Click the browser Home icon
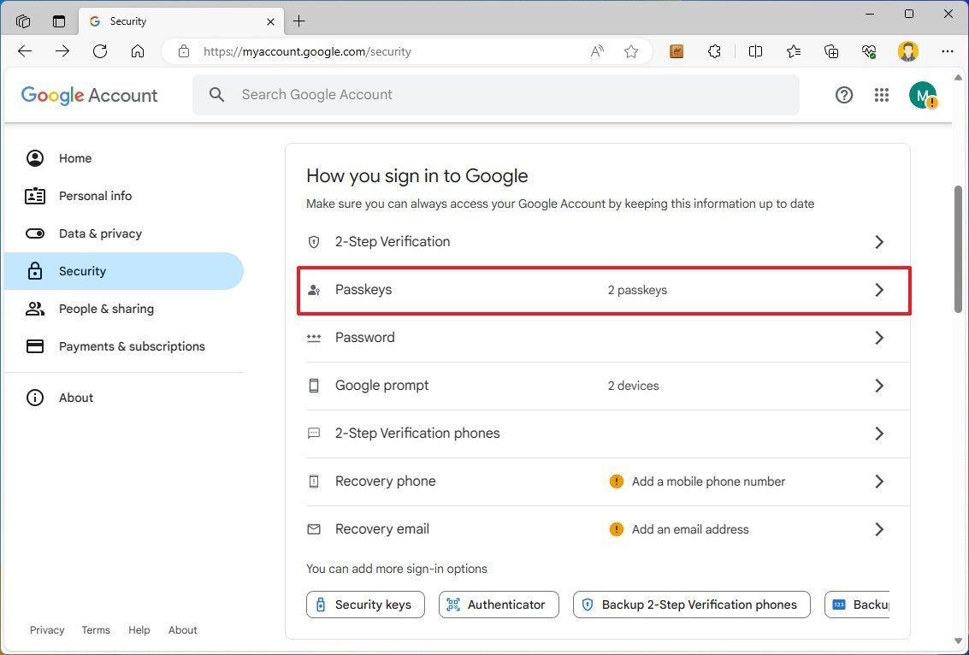Screen dimensions: 969x655 (138, 51)
